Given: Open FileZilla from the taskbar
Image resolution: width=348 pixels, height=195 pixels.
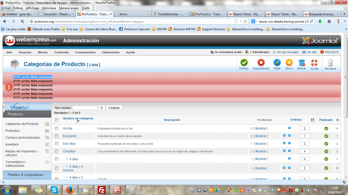Looking at the screenshot, I should (x=102, y=190).
